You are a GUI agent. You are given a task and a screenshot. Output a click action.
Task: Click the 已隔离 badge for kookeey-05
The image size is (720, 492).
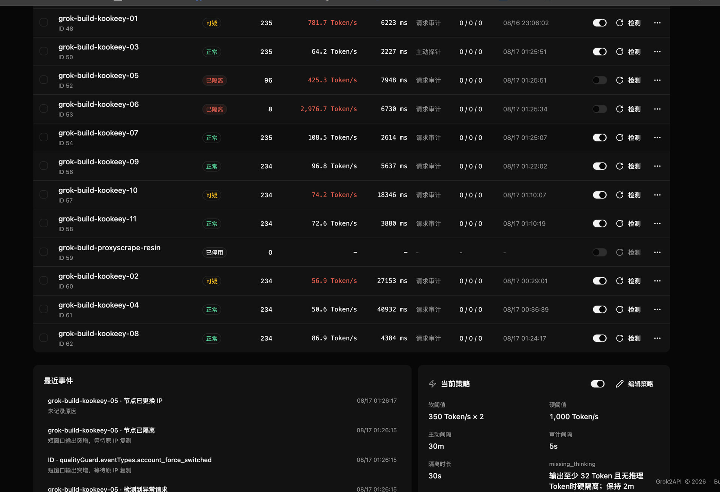pos(214,81)
